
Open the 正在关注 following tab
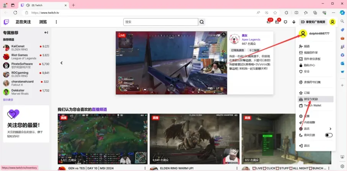[23, 22]
